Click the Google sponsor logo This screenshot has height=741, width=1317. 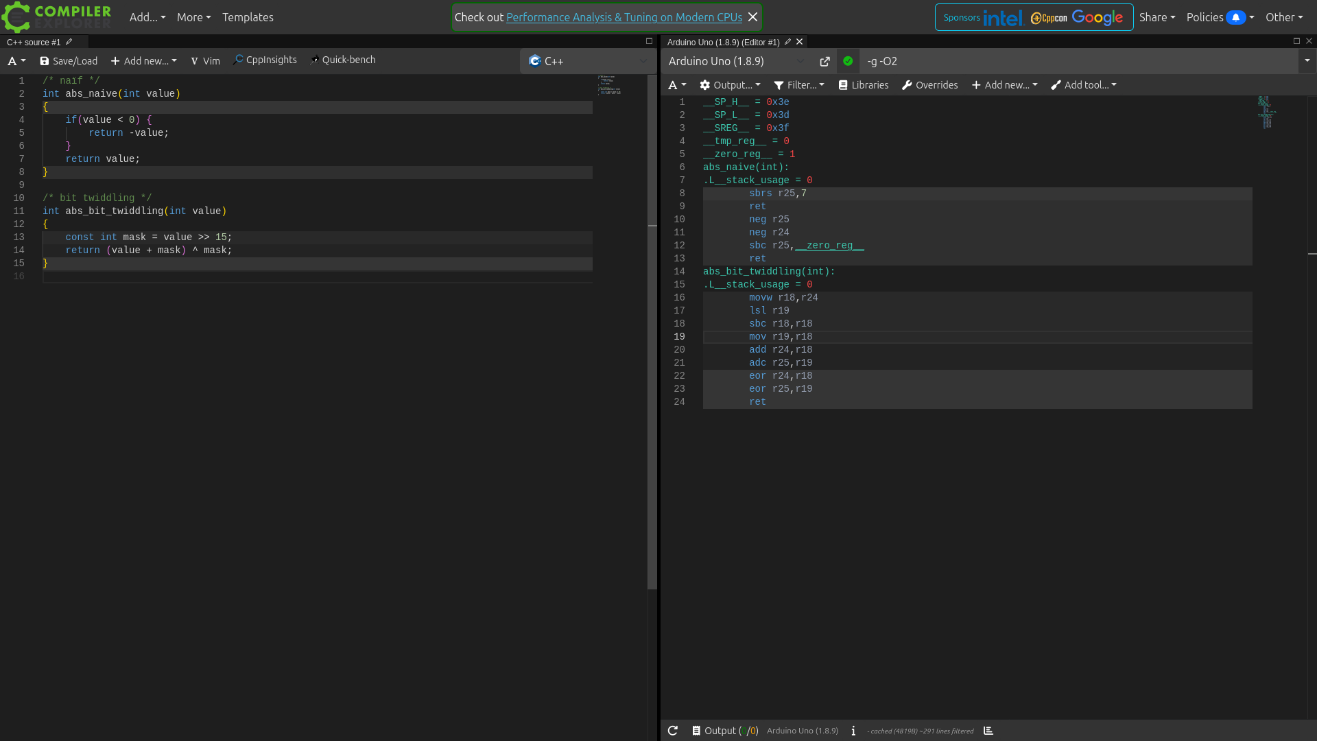click(1097, 17)
